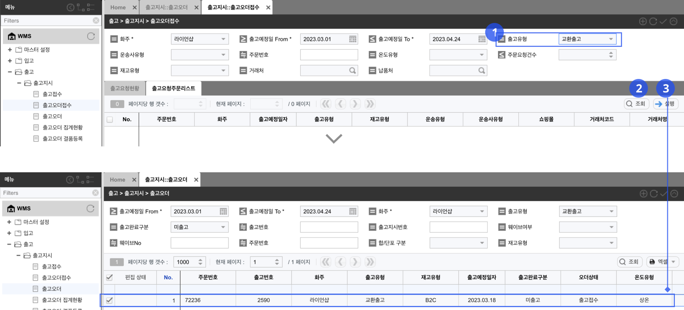Expand the 운송사유형 dropdown

pos(199,55)
